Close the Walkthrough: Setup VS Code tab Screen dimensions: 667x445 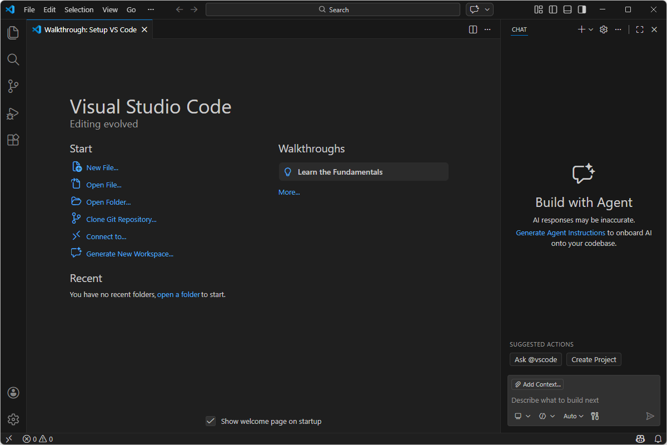[145, 29]
